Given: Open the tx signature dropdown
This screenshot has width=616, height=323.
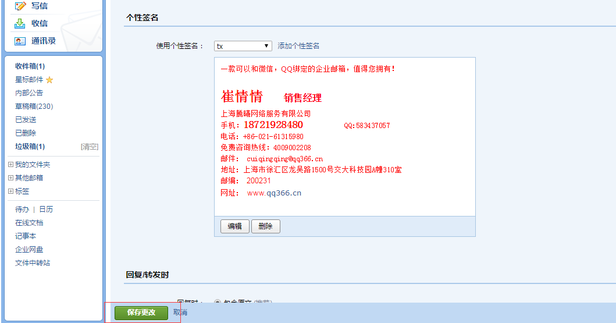Looking at the screenshot, I should (x=243, y=46).
